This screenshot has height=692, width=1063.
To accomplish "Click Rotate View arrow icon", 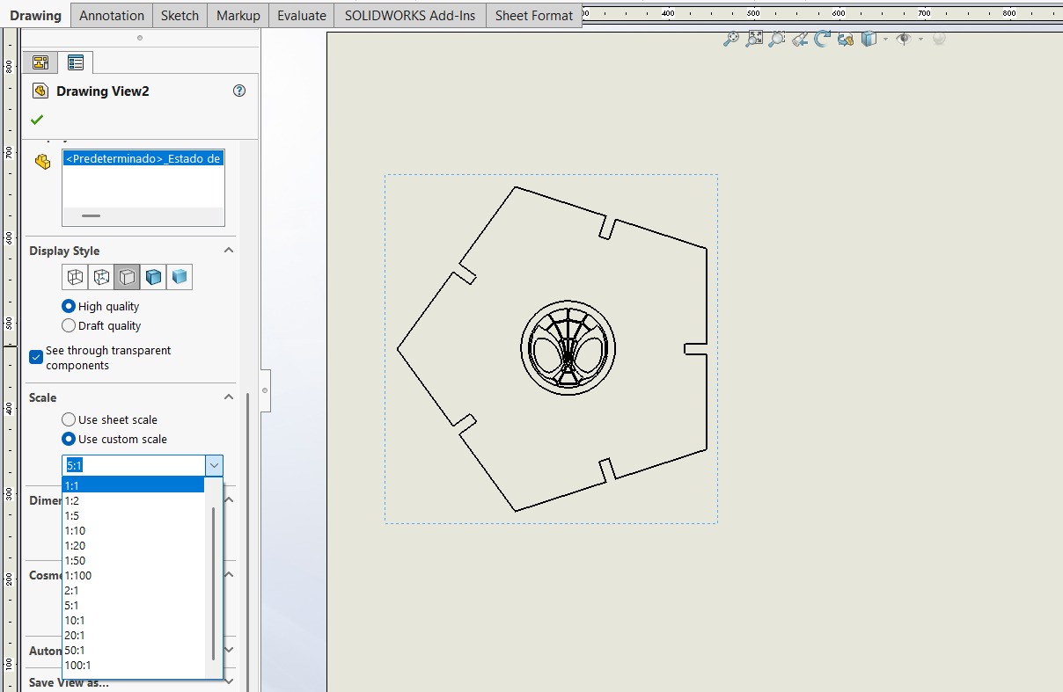I will click(823, 39).
